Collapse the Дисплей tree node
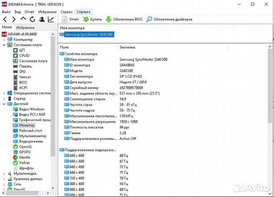 (4, 104)
